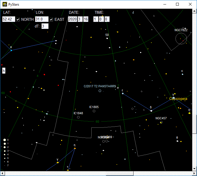Select the IC1805 nebula circle

coord(94,111)
